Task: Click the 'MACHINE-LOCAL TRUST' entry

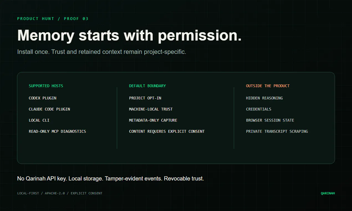Action: (x=151, y=109)
